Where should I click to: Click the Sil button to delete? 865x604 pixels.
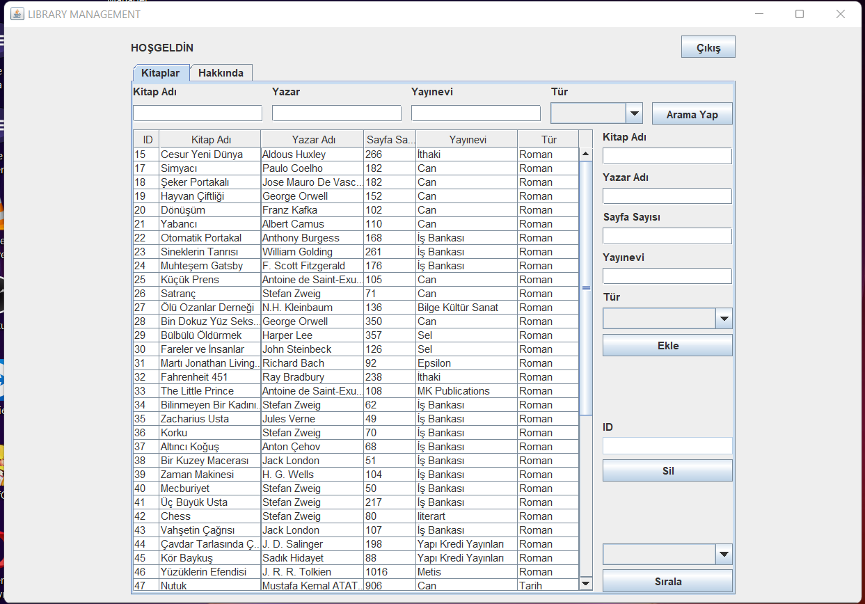667,470
